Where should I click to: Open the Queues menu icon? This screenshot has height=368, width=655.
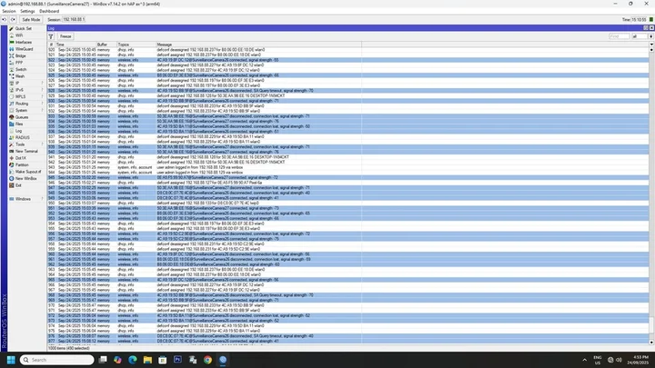coord(12,117)
